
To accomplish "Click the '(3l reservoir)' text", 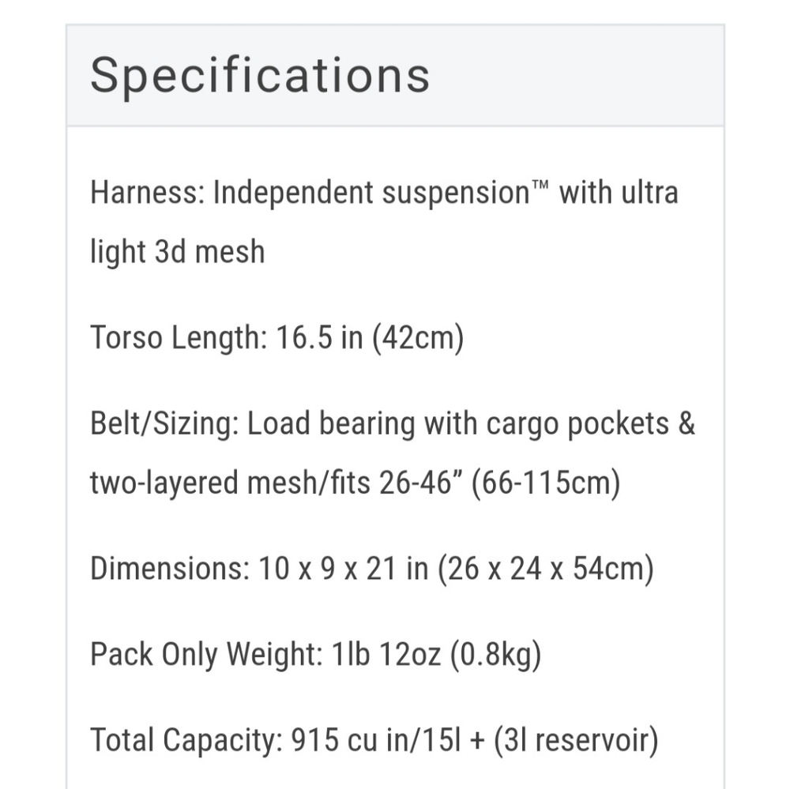I will coord(576,740).
